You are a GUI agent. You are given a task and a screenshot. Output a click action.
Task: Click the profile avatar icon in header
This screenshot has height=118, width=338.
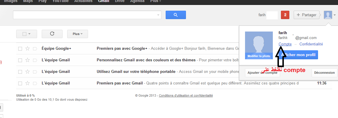point(328,15)
